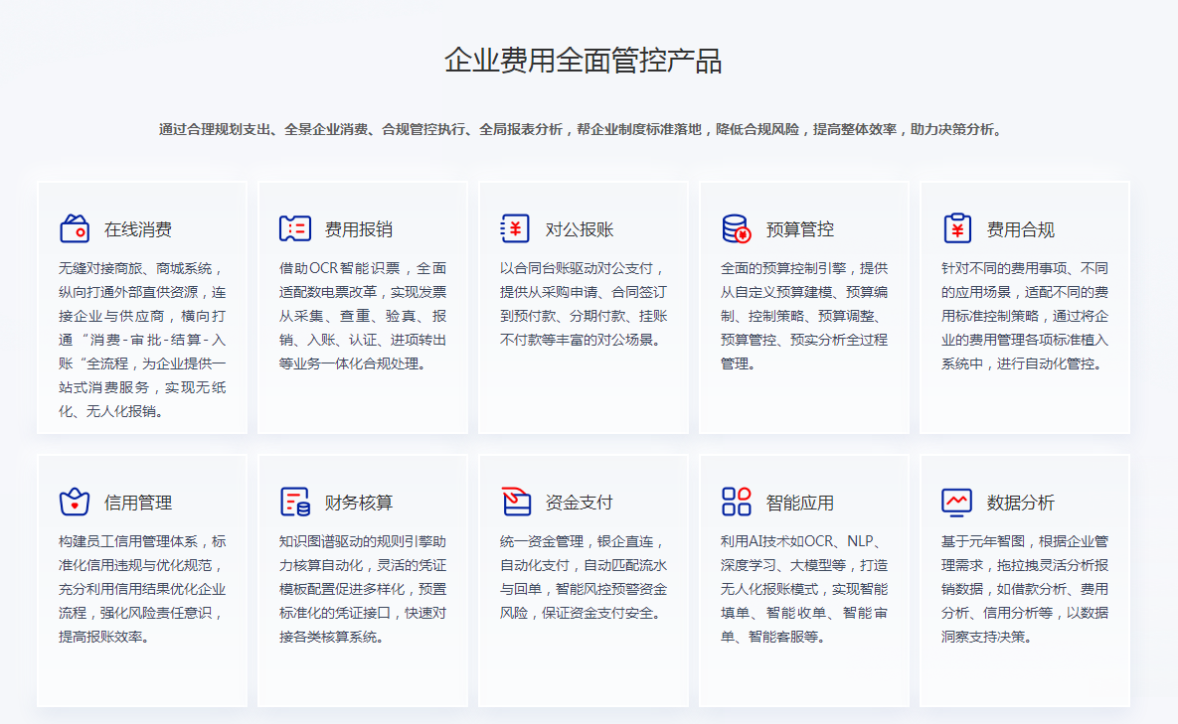Click the 财务核算 description starting 知识图谱驱动

(363, 589)
